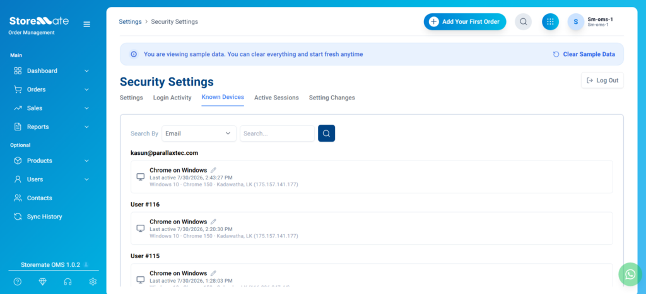Image resolution: width=646 pixels, height=294 pixels.
Task: Click the S user avatar
Action: [576, 22]
